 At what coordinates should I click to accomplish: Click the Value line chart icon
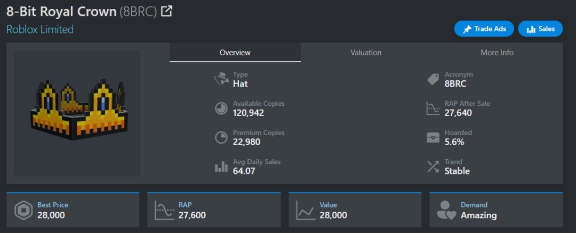click(306, 211)
